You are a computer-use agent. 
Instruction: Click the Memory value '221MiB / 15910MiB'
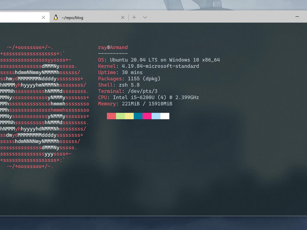pos(147,104)
